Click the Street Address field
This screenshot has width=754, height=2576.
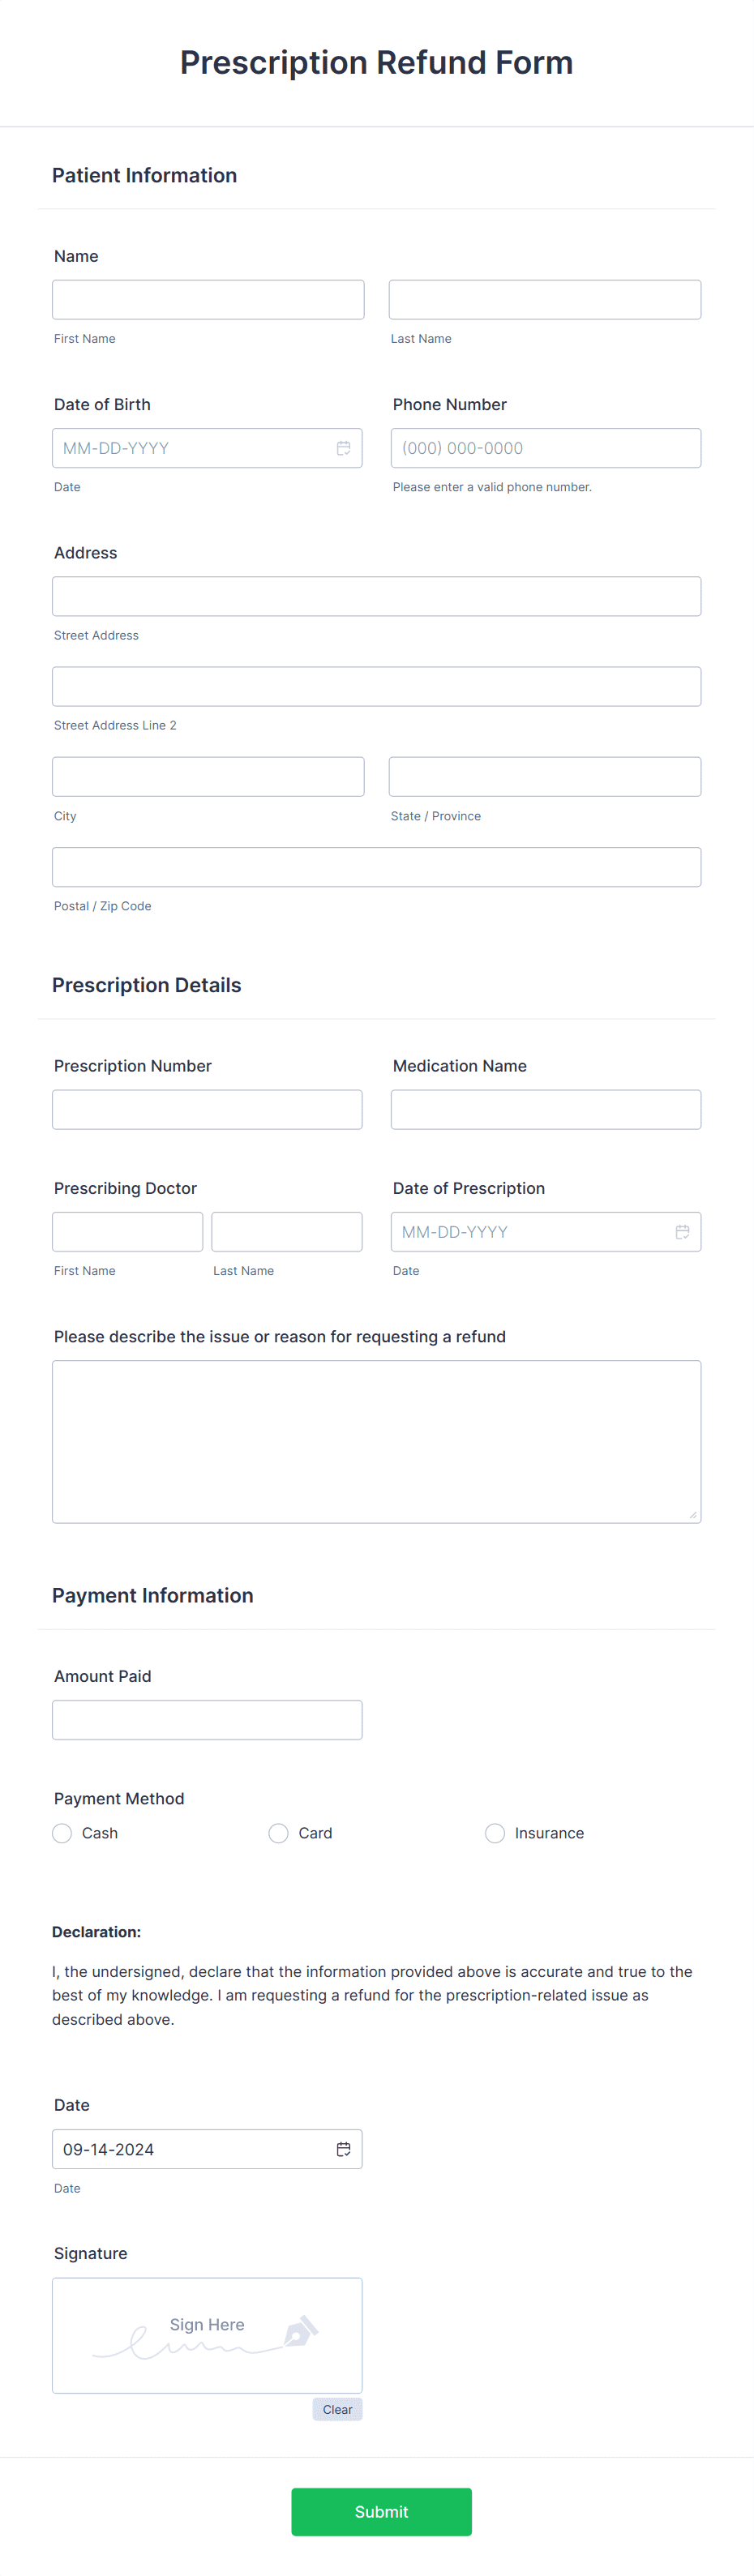376,596
